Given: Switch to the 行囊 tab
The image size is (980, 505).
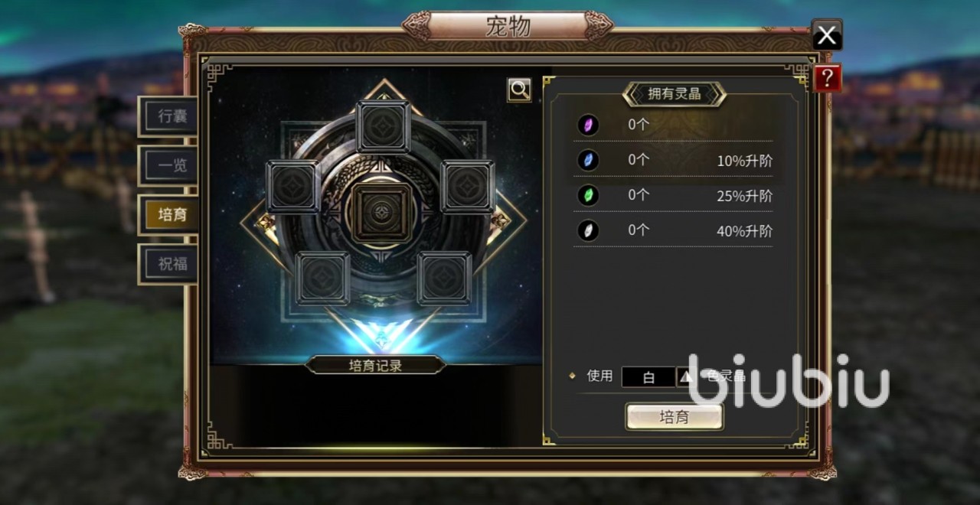Looking at the screenshot, I should (168, 117).
